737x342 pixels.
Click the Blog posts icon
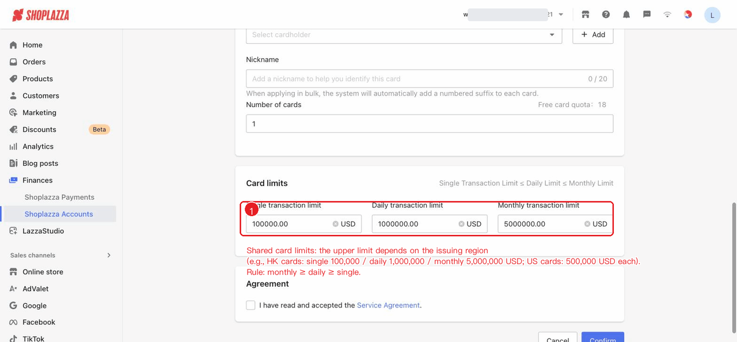point(13,164)
